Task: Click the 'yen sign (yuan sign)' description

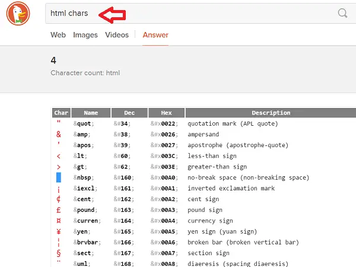Action: click(223, 231)
